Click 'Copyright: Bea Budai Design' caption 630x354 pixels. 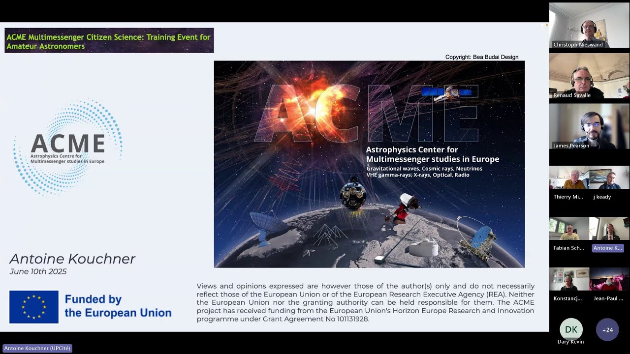(482, 57)
